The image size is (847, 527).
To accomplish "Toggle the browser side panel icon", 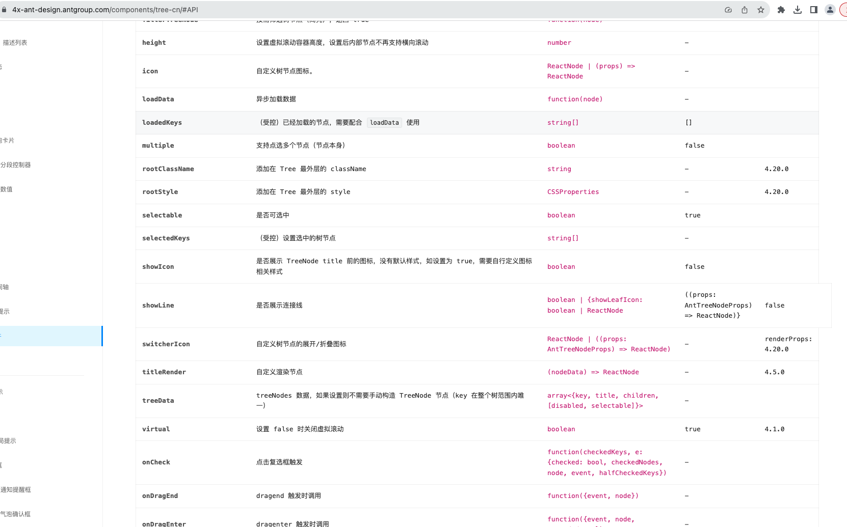I will [814, 9].
